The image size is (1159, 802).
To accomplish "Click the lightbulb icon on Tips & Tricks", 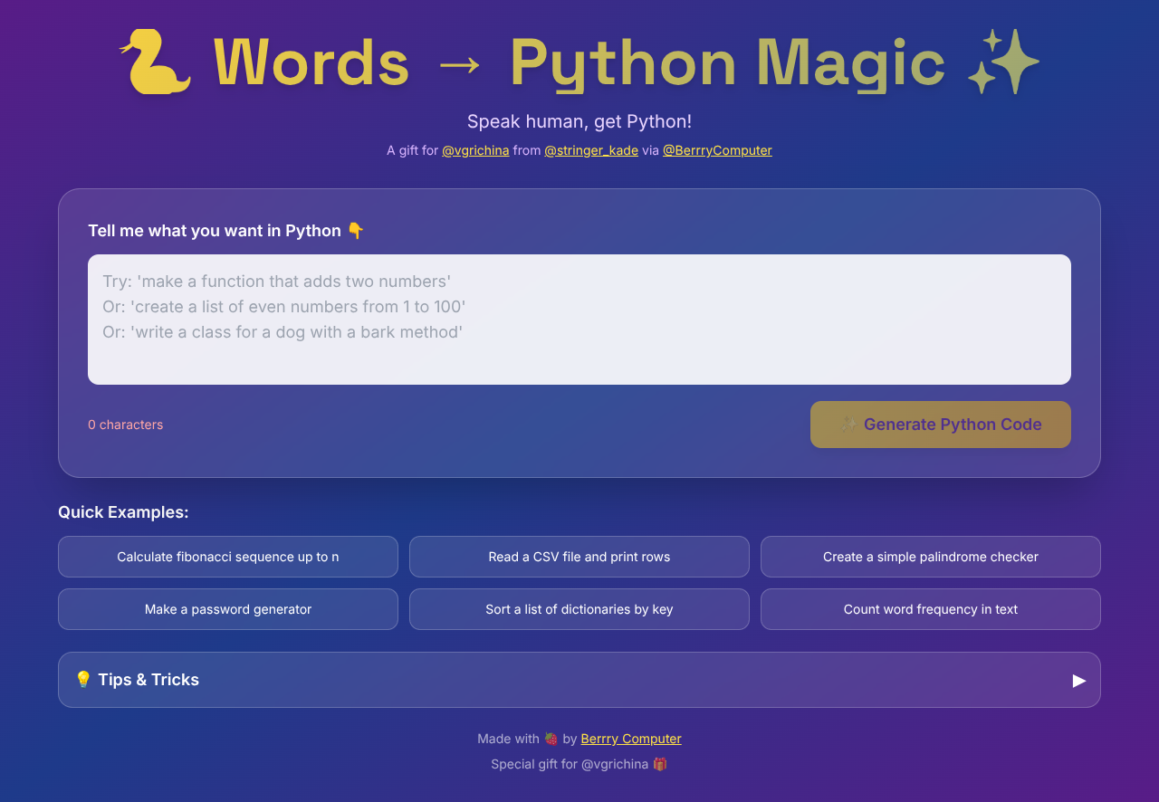I will [x=83, y=679].
